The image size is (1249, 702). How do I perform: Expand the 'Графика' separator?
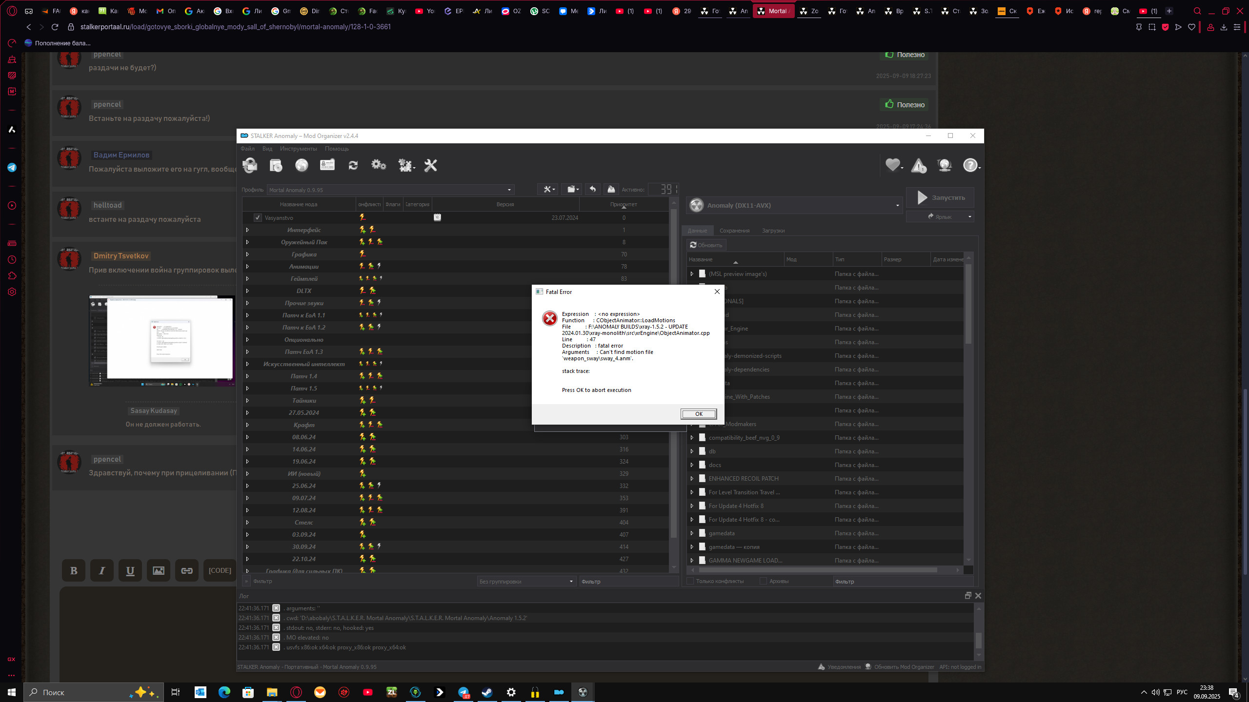247,254
